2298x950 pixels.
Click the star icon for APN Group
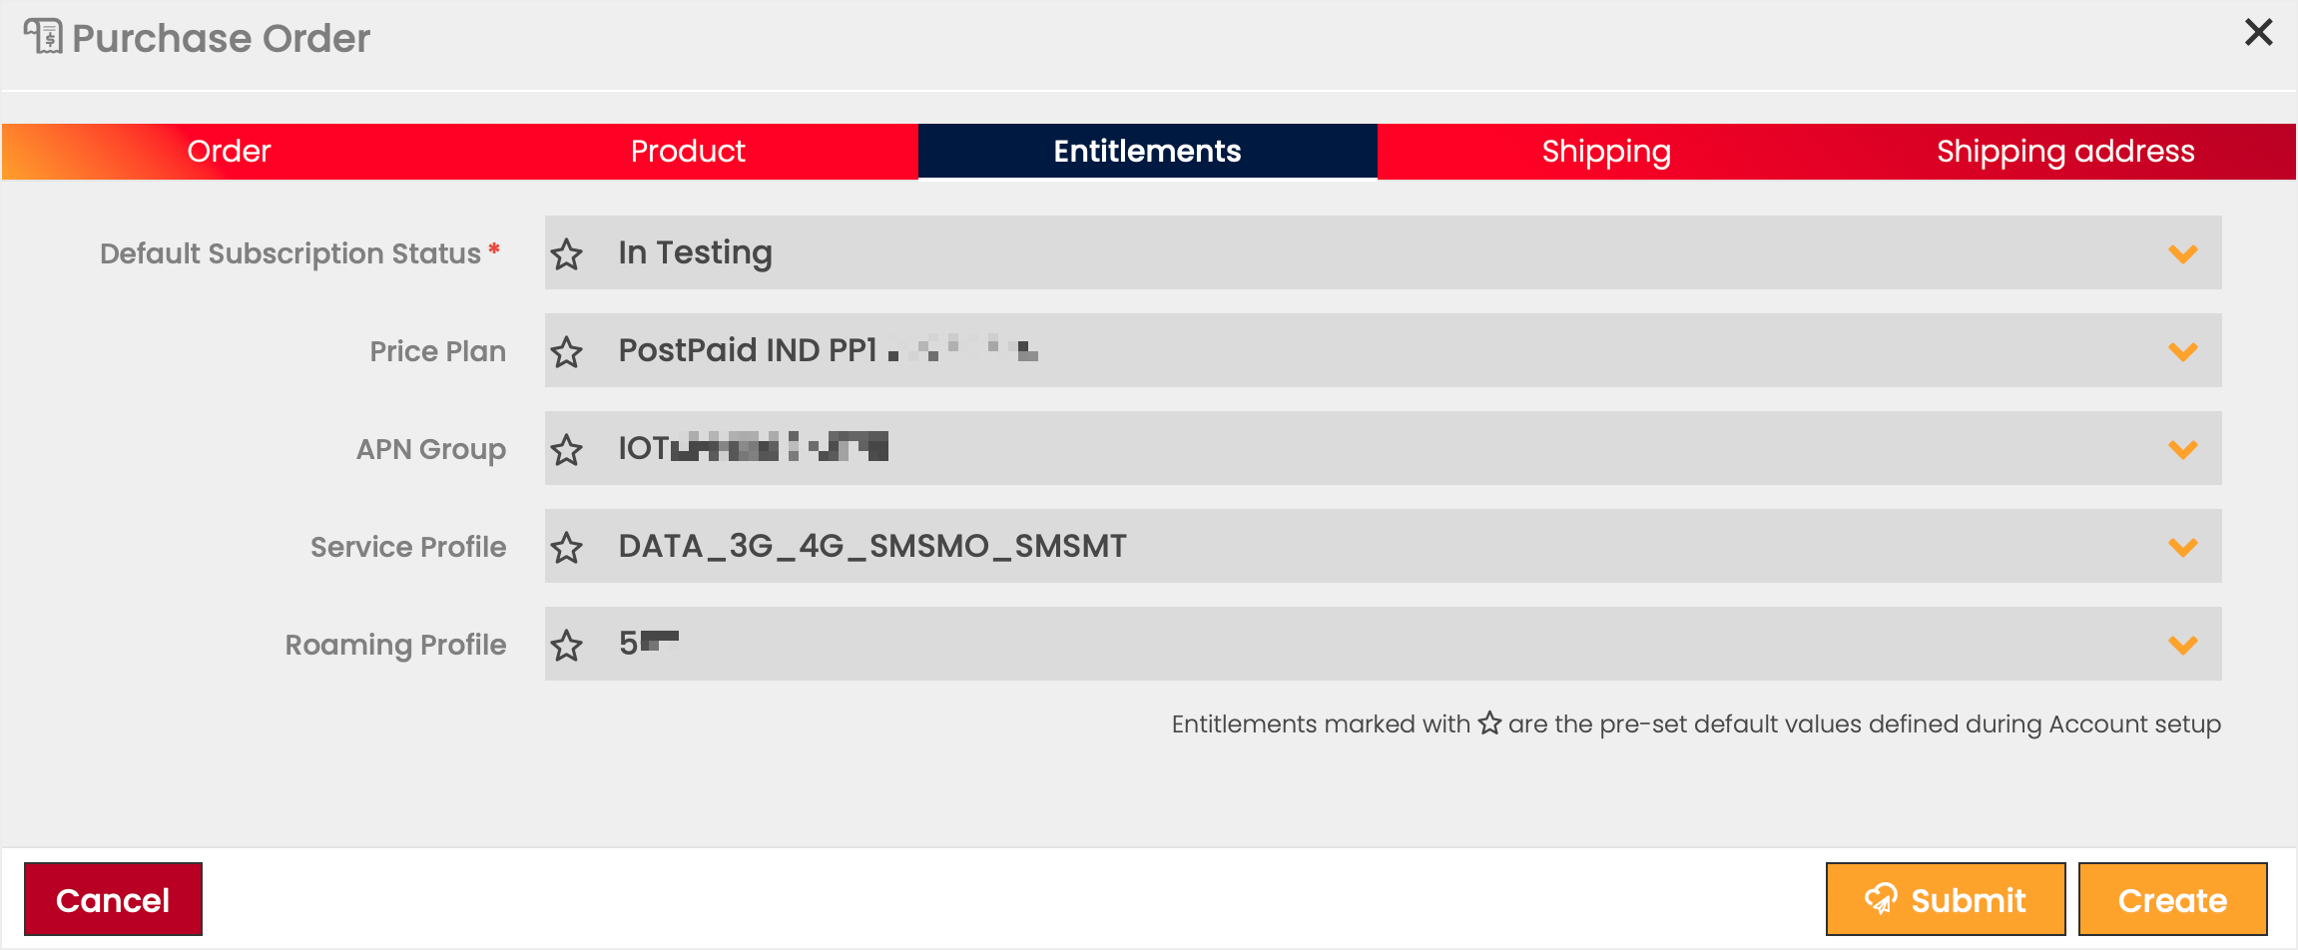567,449
